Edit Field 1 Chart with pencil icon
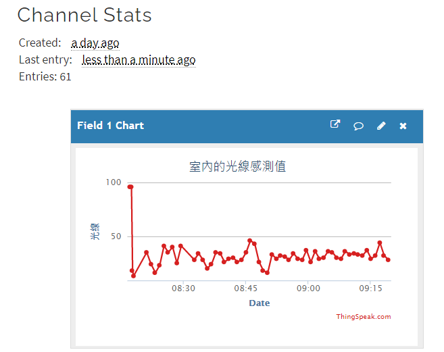The height and width of the screenshot is (352, 444). click(381, 126)
